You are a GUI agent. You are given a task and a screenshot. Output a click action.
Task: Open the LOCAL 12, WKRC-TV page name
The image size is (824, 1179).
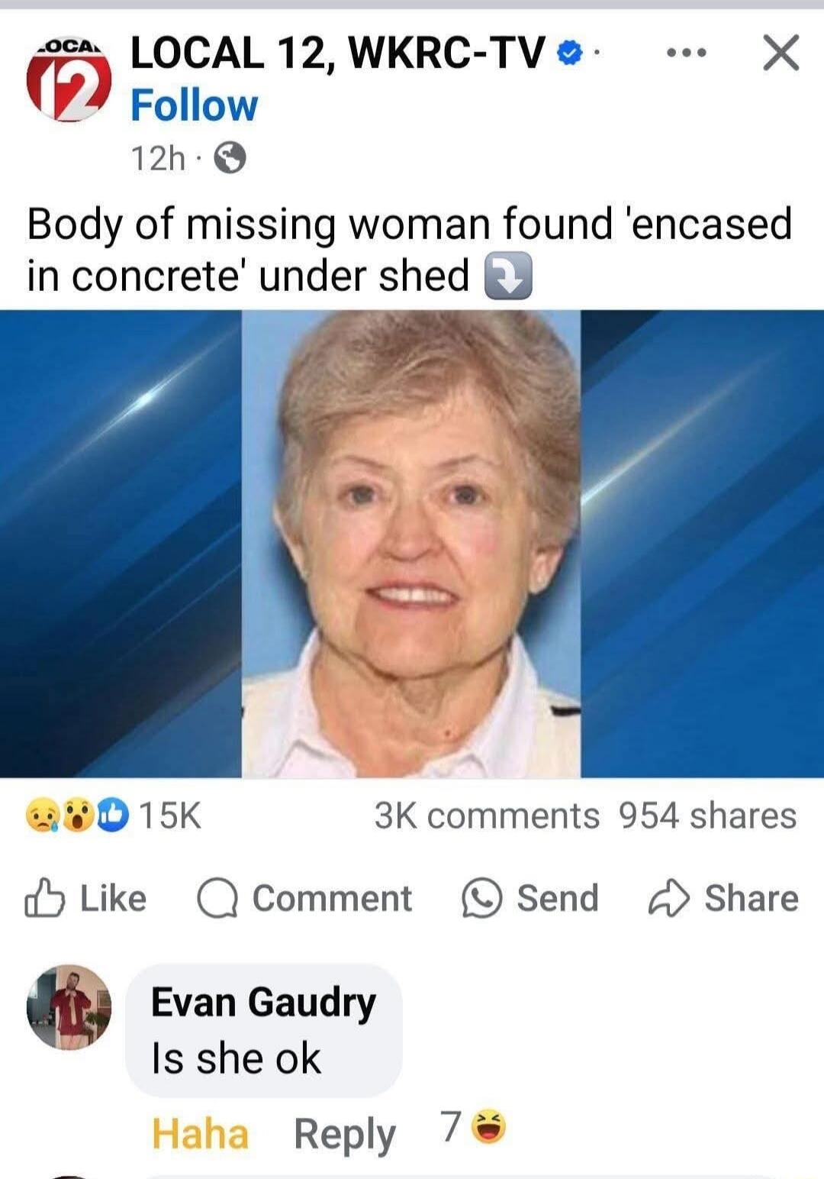(x=338, y=53)
